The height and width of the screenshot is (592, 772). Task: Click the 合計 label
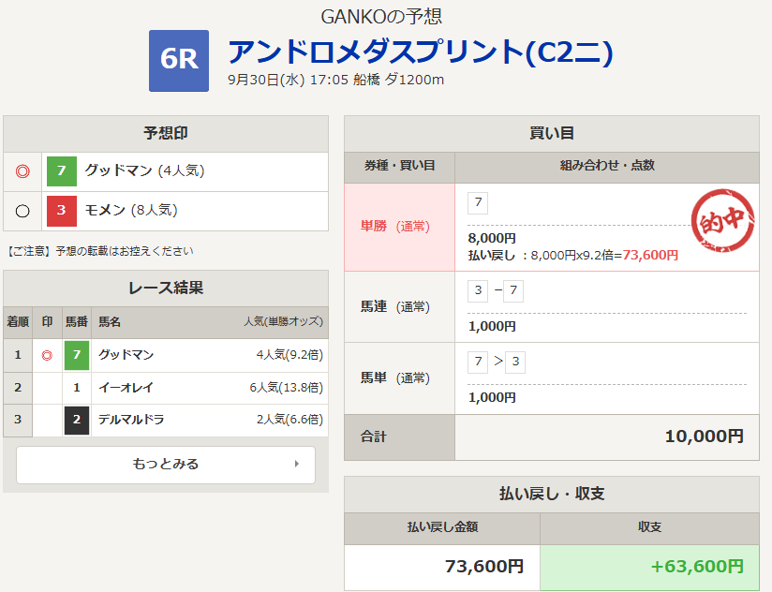click(x=374, y=437)
